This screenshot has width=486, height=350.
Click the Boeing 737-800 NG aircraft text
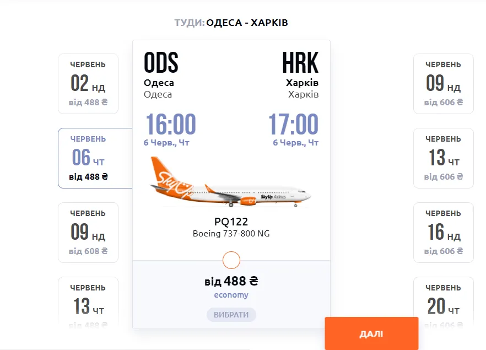[x=231, y=234]
